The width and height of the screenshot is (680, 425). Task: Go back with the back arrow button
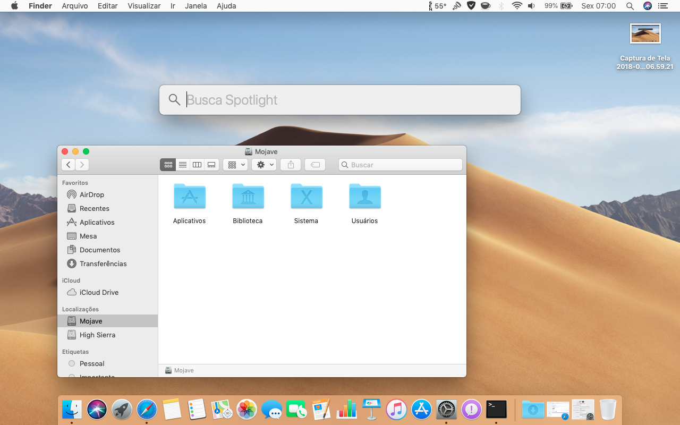click(68, 165)
